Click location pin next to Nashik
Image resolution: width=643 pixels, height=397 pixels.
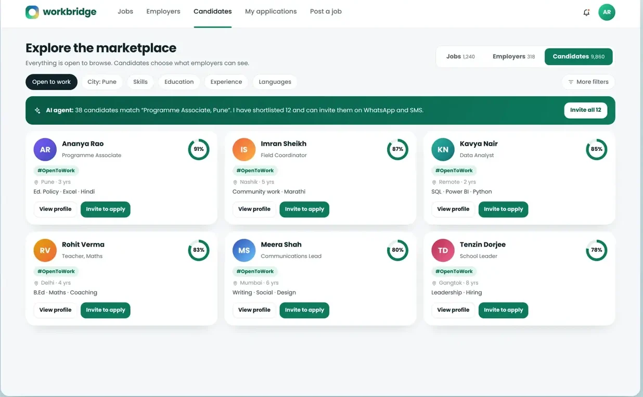pos(235,183)
